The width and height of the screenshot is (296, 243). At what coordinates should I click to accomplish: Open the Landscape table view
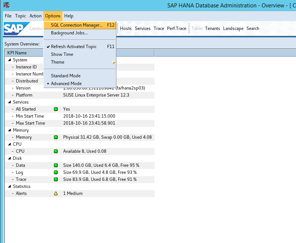[233, 28]
